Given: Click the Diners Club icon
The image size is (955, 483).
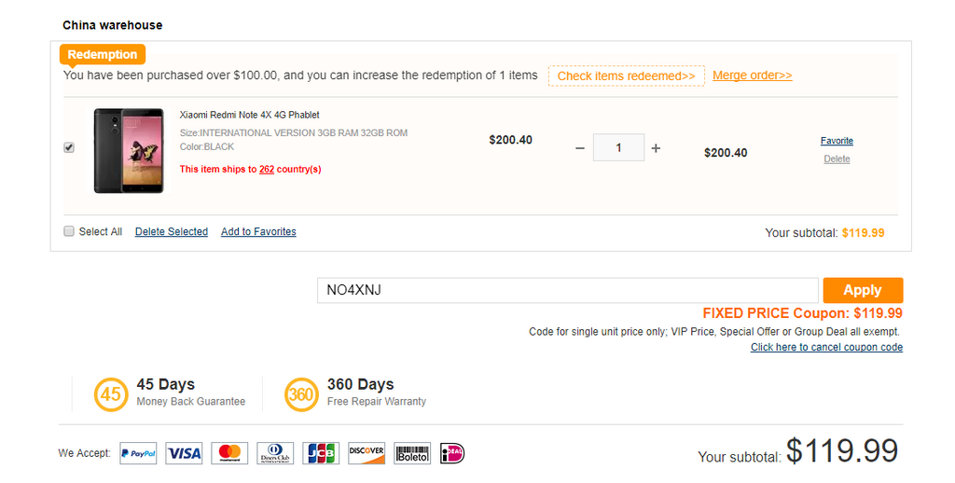Looking at the screenshot, I should coord(275,453).
